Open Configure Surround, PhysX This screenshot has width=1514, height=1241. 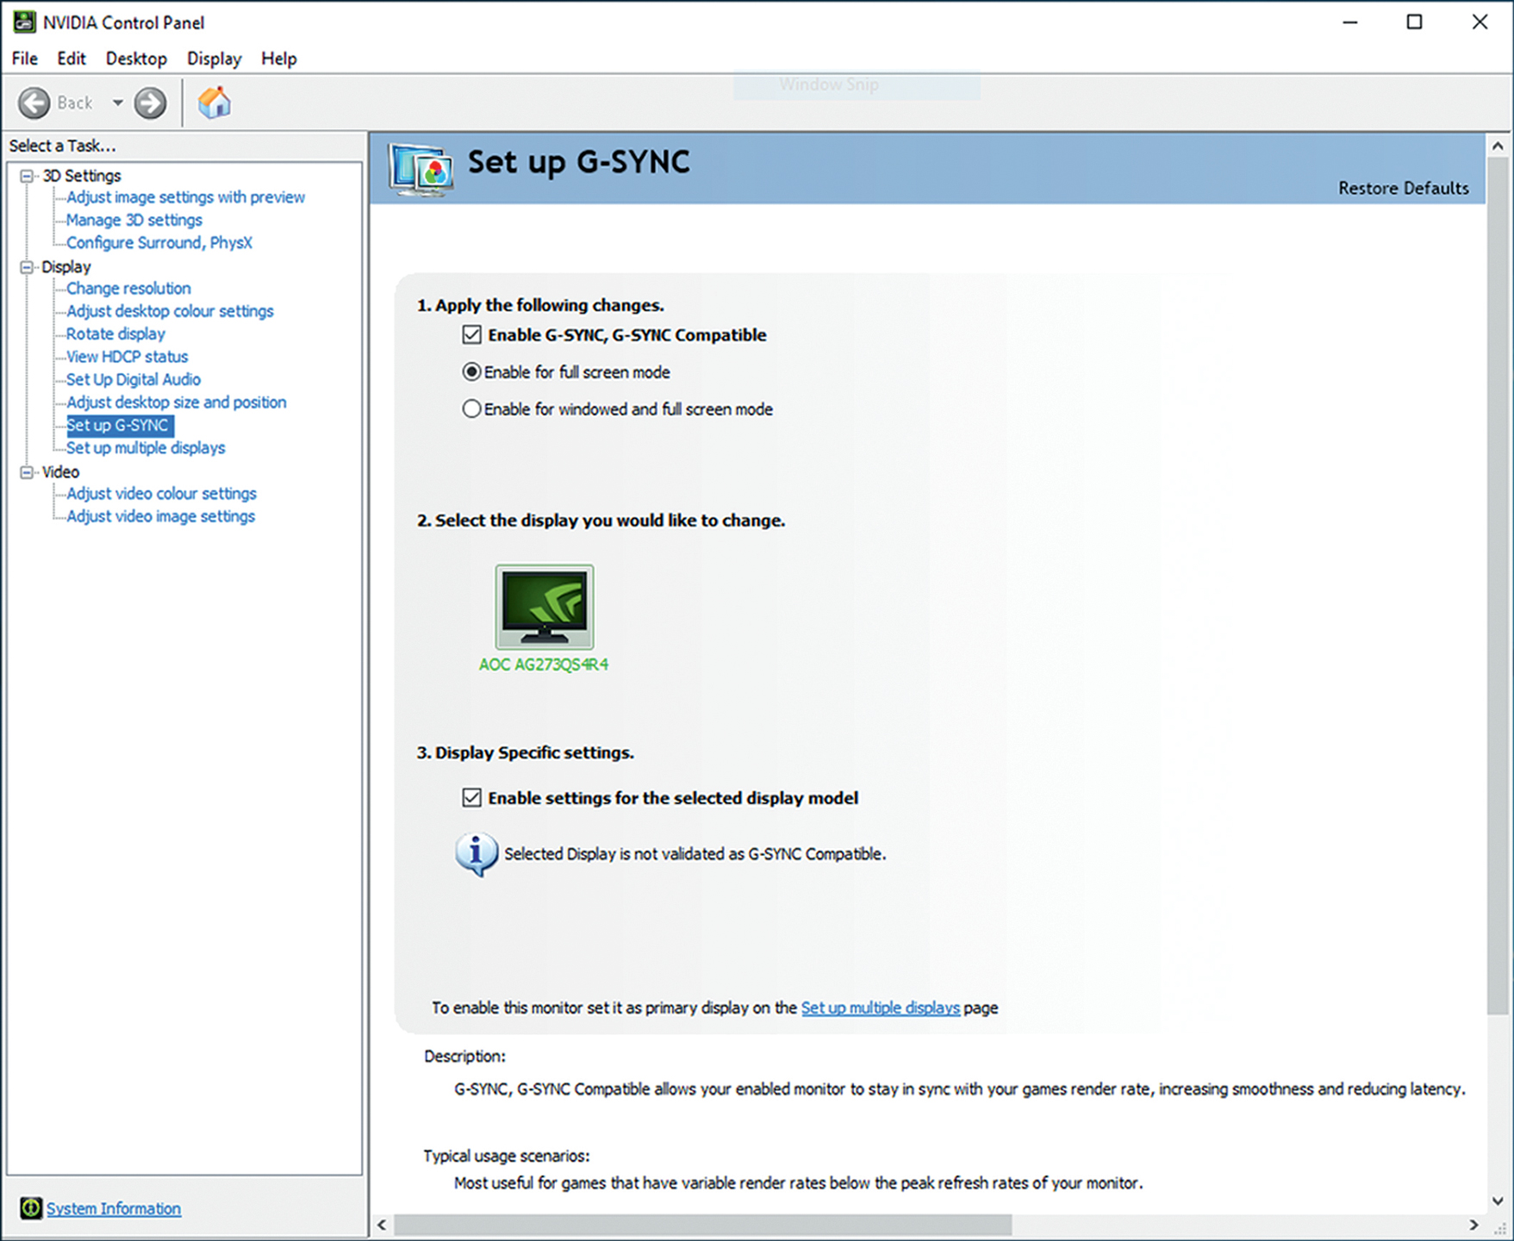159,242
